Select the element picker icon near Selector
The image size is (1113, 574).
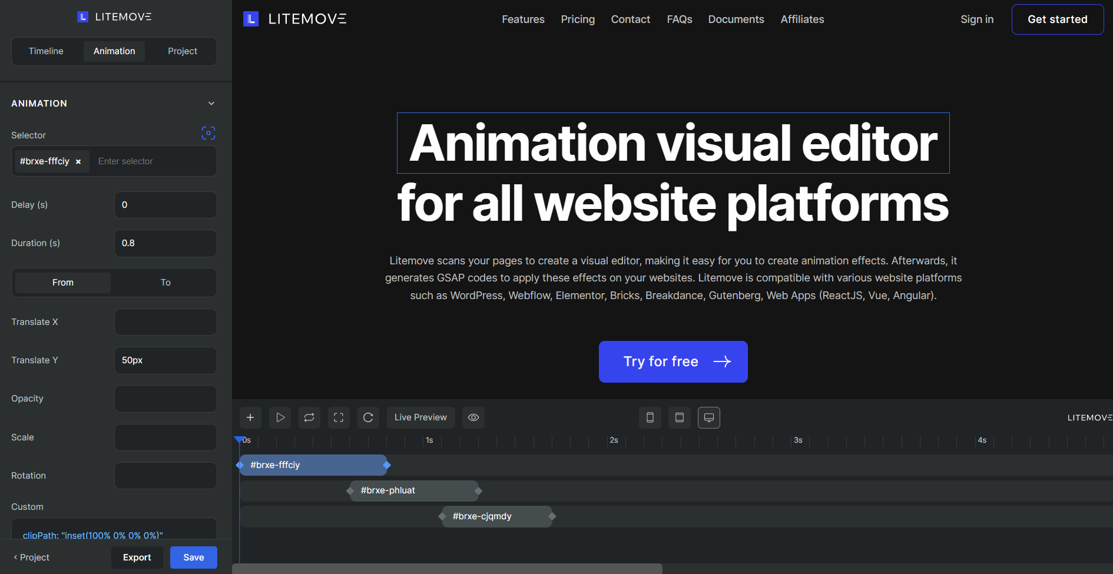click(208, 133)
